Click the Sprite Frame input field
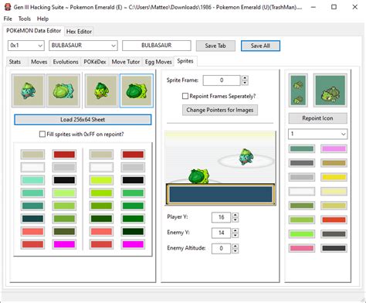The height and width of the screenshot is (303, 366). tap(222, 80)
